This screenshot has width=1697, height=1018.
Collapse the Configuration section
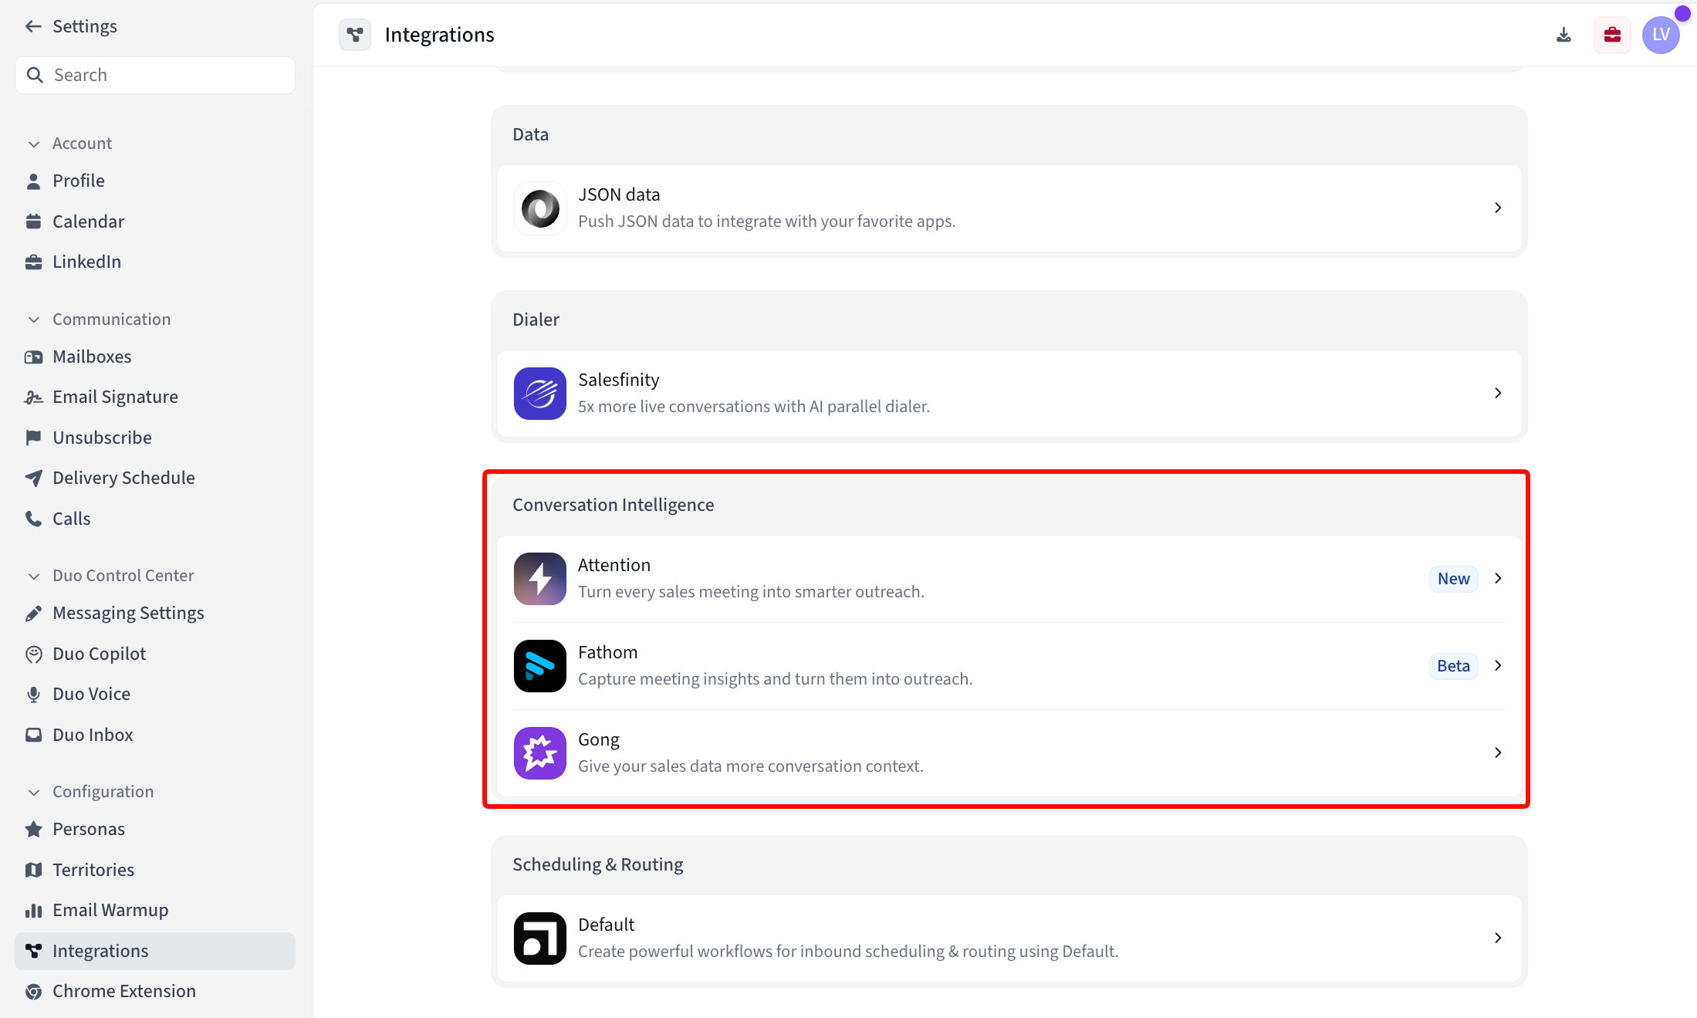tap(34, 792)
